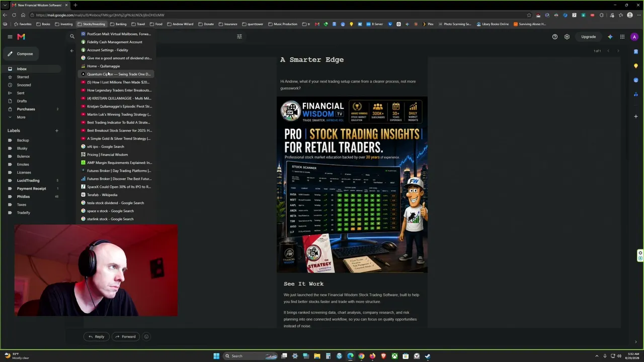Open the Purchases folder
The image size is (644, 362).
[x=31, y=109]
